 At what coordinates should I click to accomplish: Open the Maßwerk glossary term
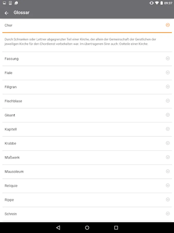[x=12, y=157]
